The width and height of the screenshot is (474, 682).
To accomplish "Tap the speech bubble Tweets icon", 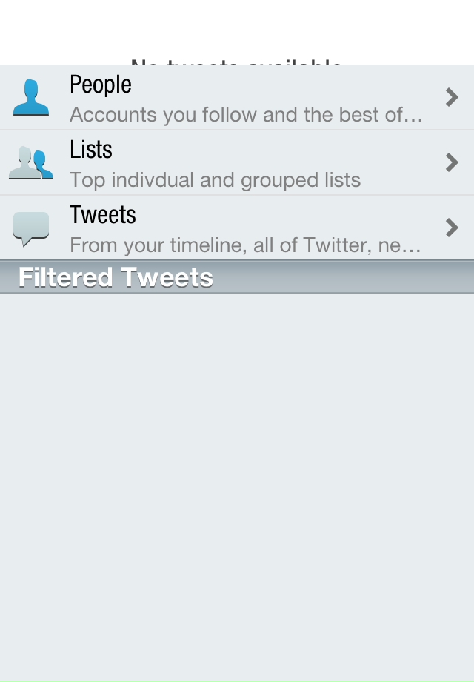I will point(31,229).
